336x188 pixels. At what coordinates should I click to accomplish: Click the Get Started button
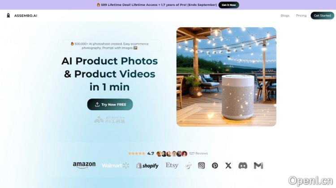click(x=322, y=16)
